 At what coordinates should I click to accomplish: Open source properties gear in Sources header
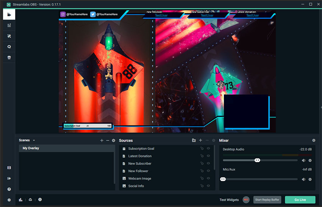(x=214, y=140)
